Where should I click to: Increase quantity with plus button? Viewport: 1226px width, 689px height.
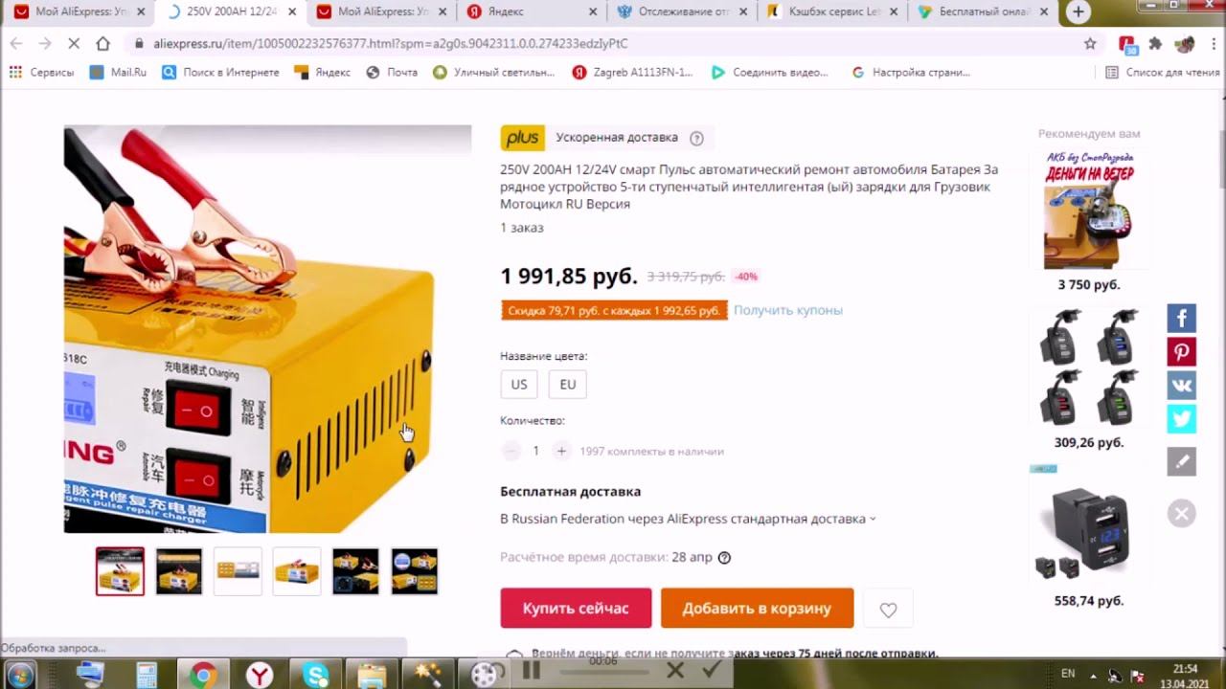tap(561, 451)
